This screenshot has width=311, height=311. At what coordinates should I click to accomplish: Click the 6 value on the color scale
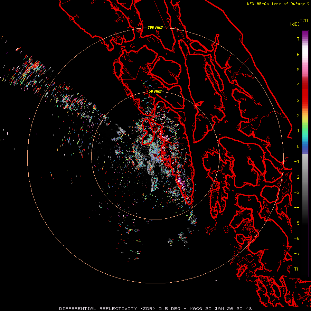(x=298, y=54)
